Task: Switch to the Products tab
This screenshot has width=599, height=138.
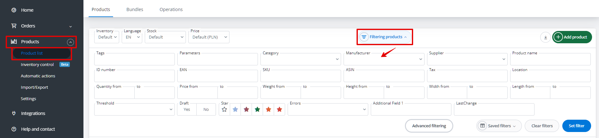Action: pos(101,9)
